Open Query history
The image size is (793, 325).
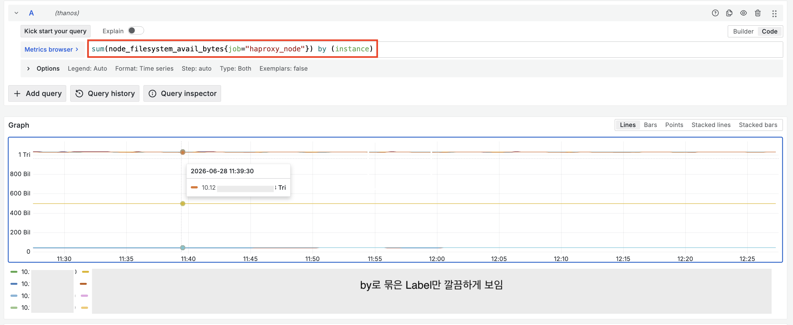105,93
